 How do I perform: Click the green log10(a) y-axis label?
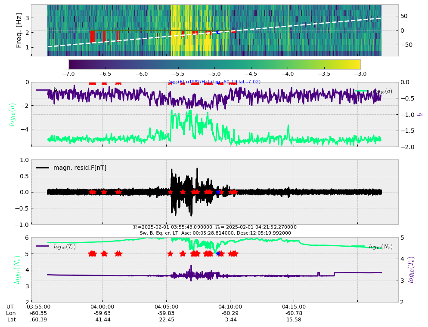tap(12, 114)
